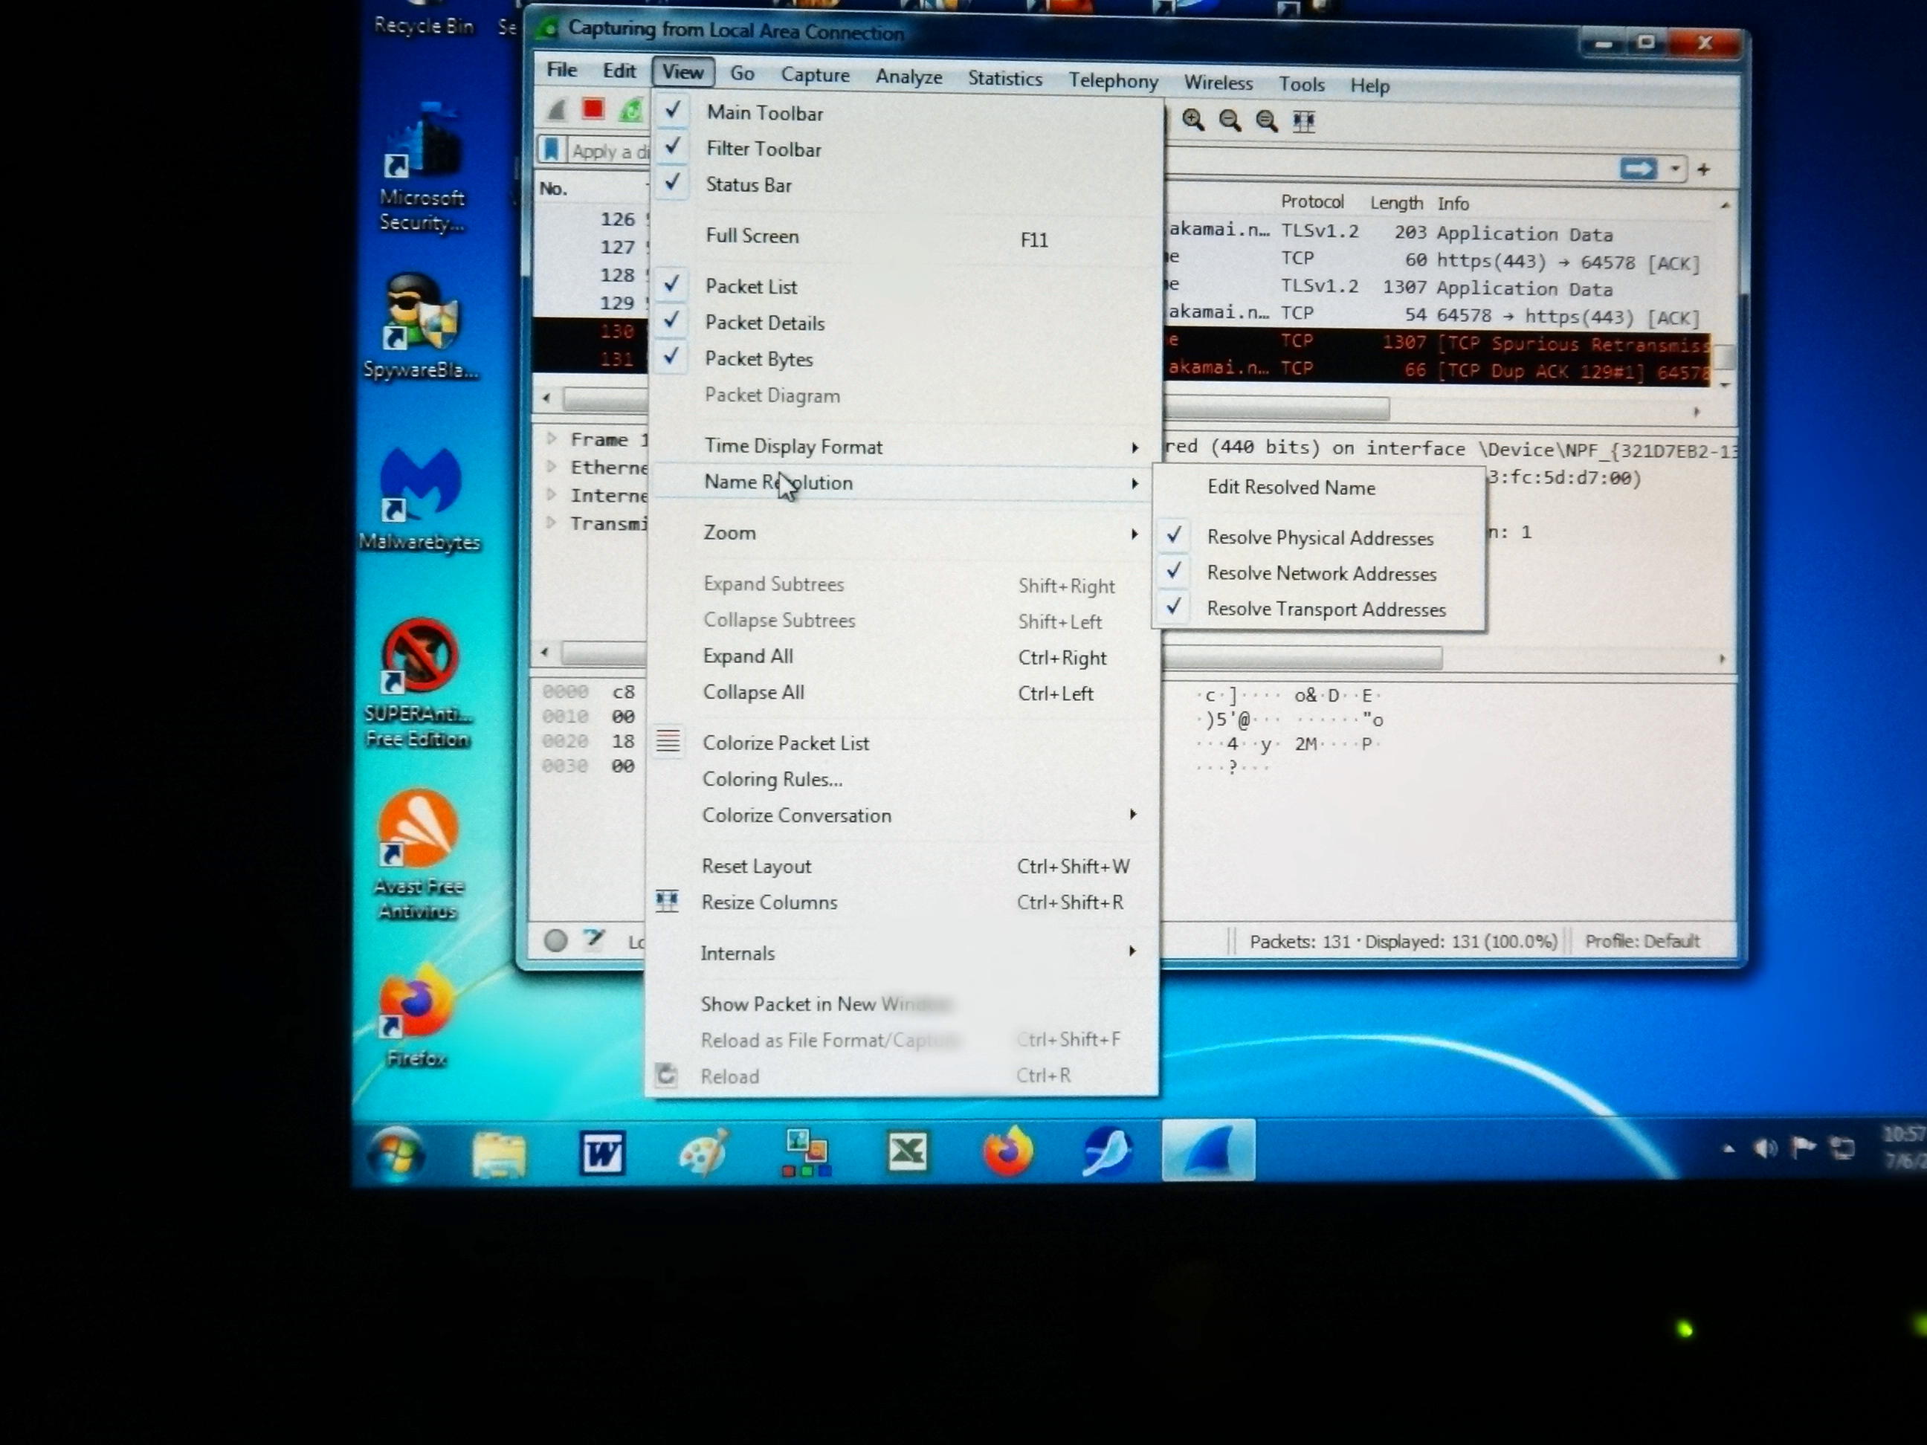Click the plus add filter button
1927x1445 pixels.
pos(1703,169)
